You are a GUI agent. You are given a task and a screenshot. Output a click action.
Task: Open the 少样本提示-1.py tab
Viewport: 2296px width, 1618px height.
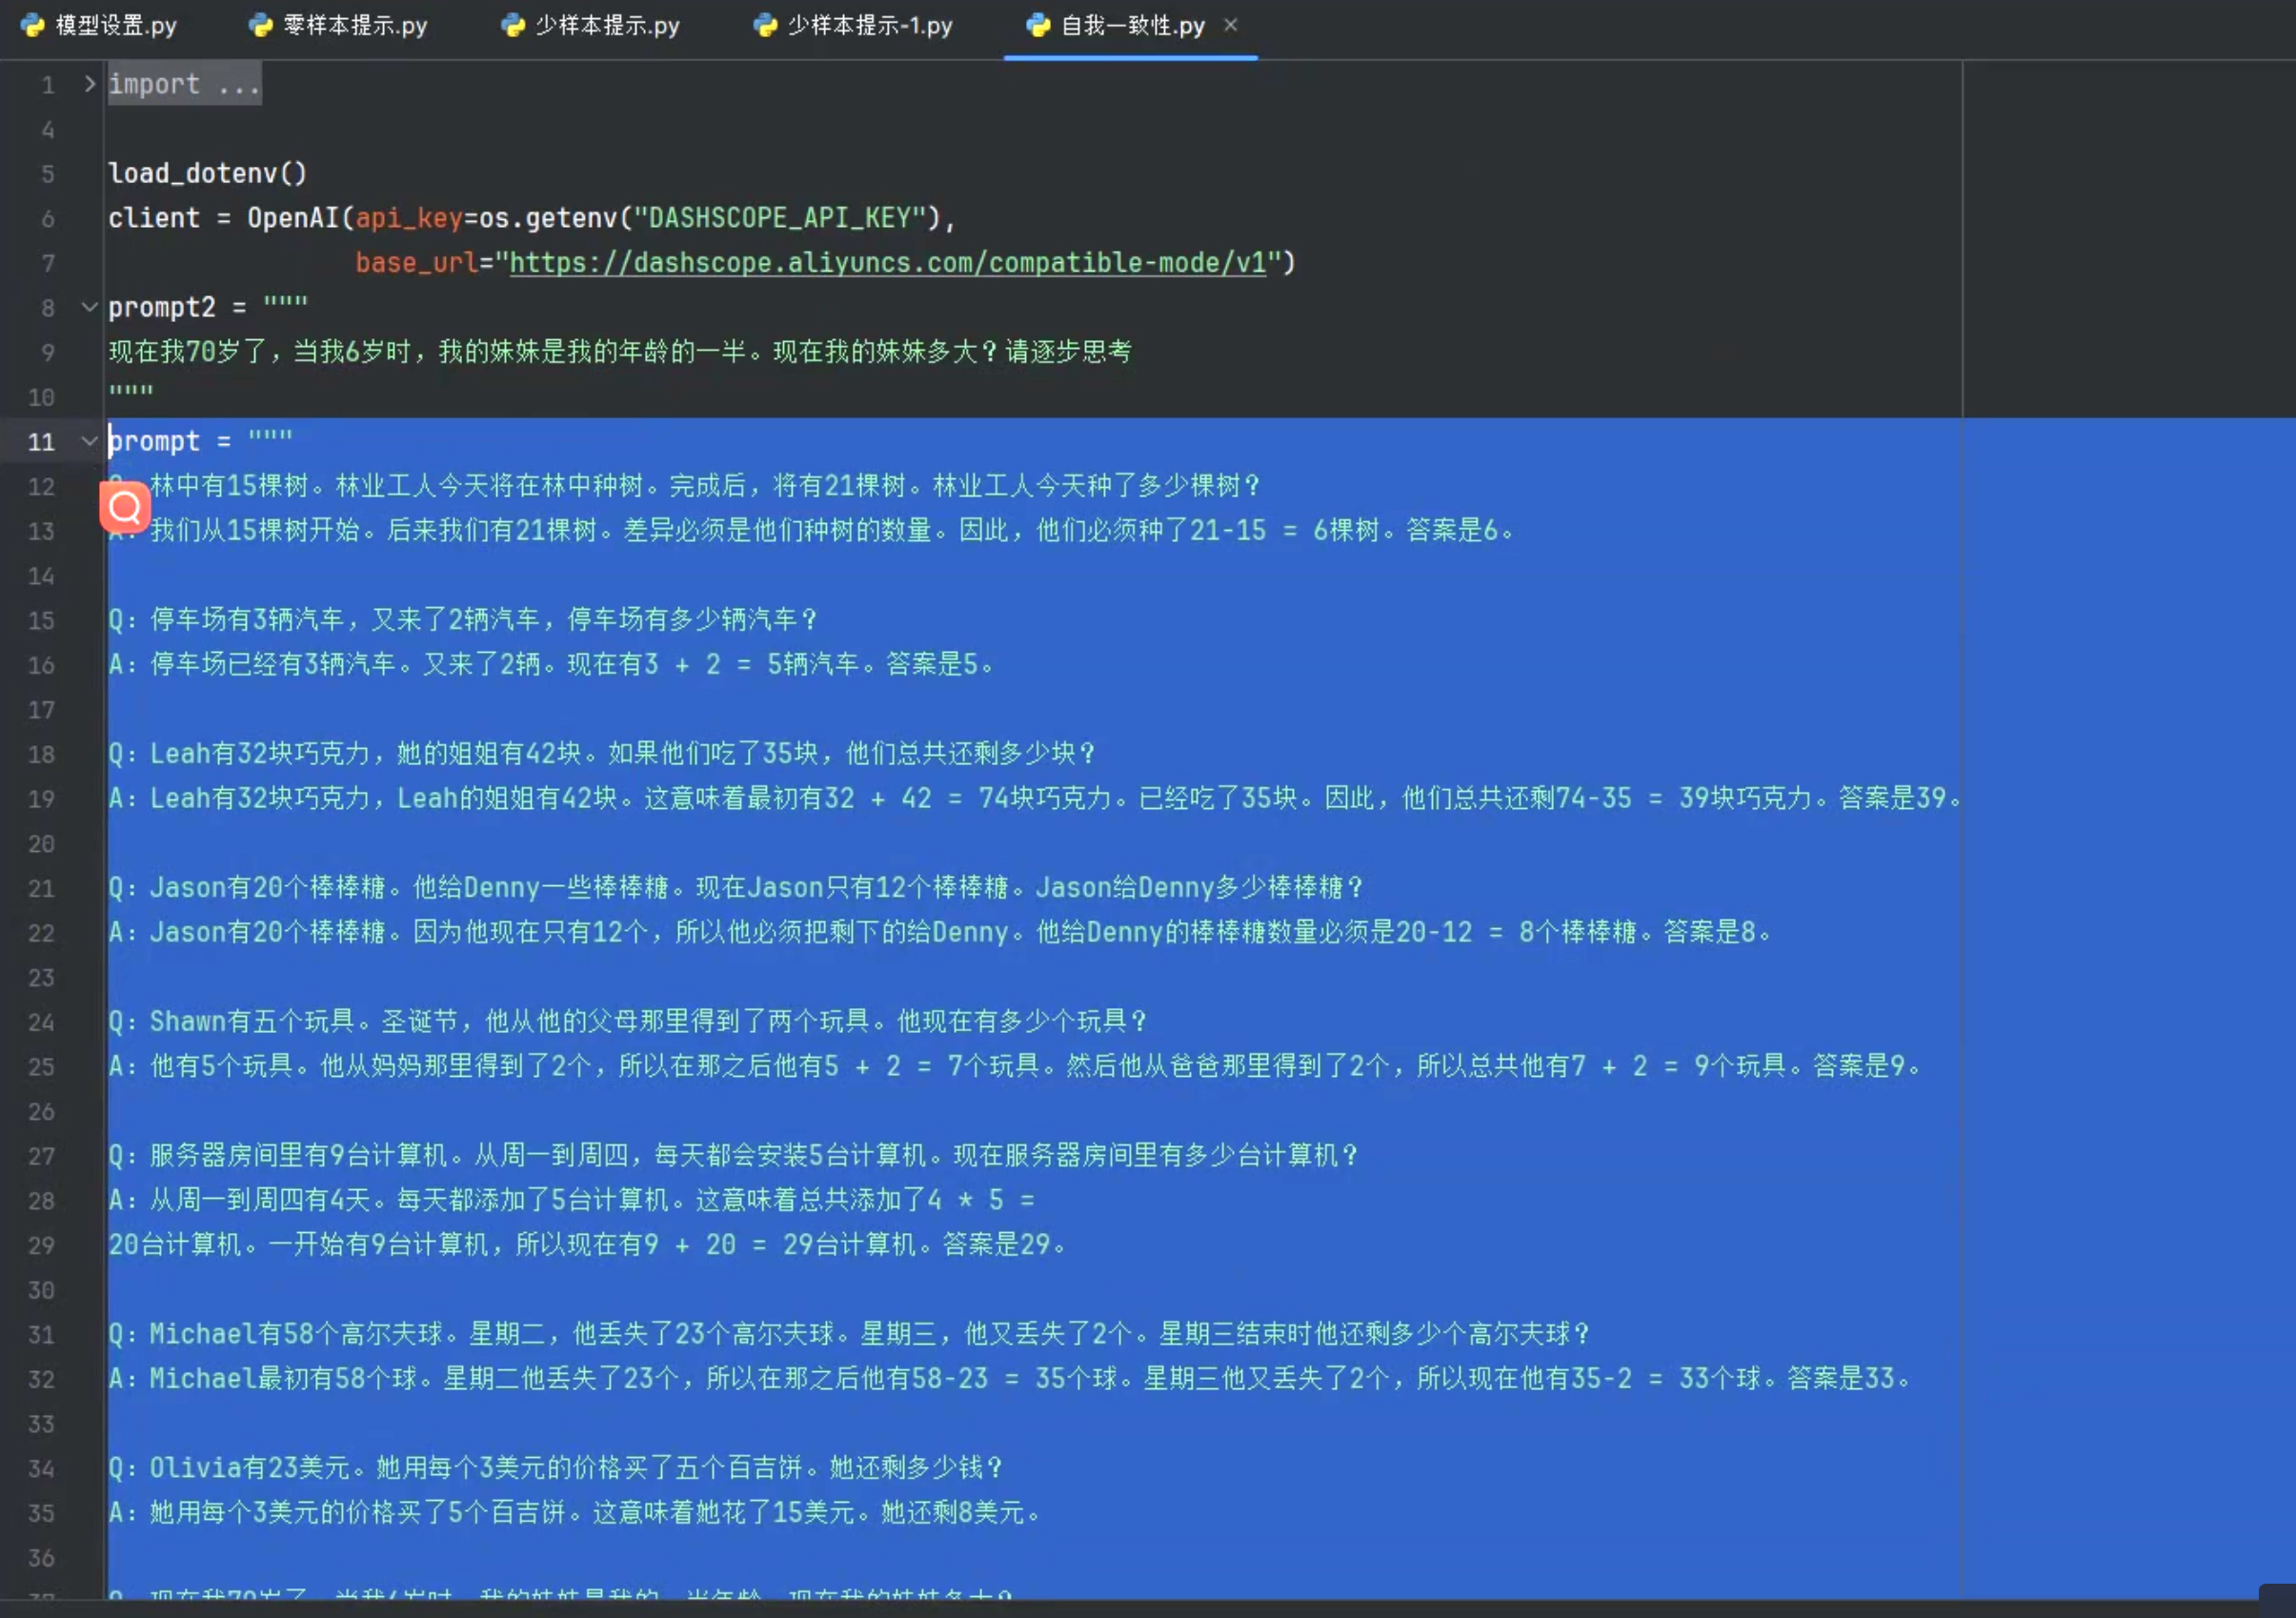869,25
